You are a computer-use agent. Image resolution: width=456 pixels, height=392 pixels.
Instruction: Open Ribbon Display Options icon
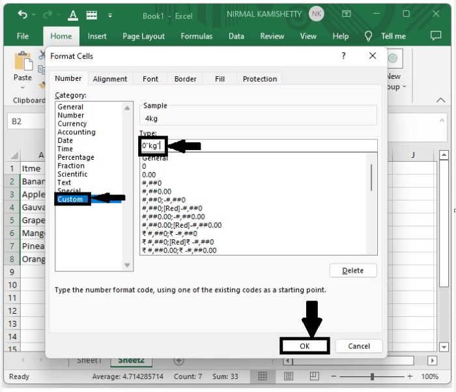(x=346, y=14)
